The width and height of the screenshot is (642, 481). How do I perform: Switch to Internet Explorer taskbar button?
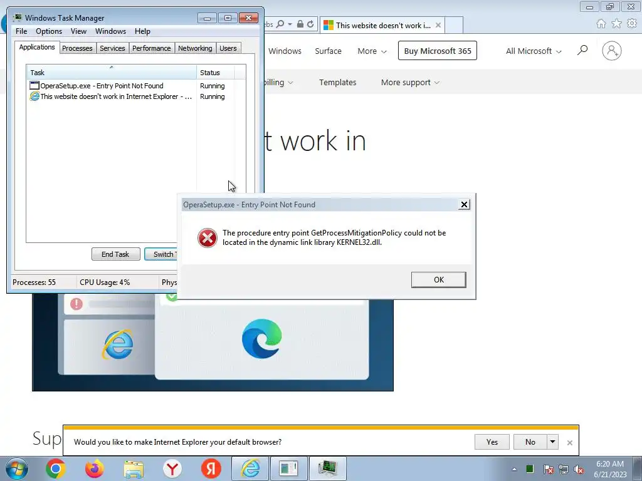coord(250,468)
